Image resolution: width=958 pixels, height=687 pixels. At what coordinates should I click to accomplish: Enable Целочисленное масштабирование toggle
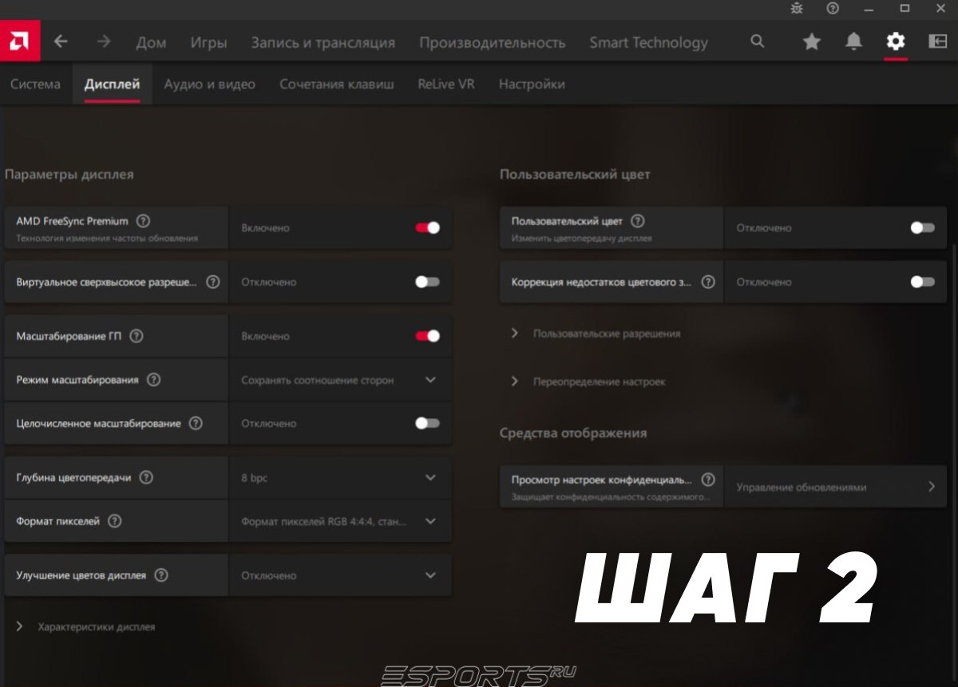(427, 423)
